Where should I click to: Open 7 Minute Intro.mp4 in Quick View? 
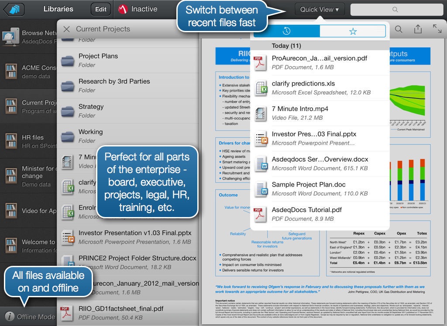pos(320,113)
